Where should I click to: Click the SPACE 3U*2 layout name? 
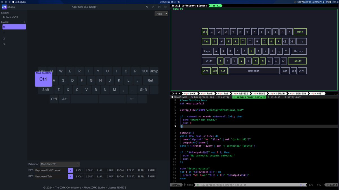pyautogui.click(x=10, y=17)
